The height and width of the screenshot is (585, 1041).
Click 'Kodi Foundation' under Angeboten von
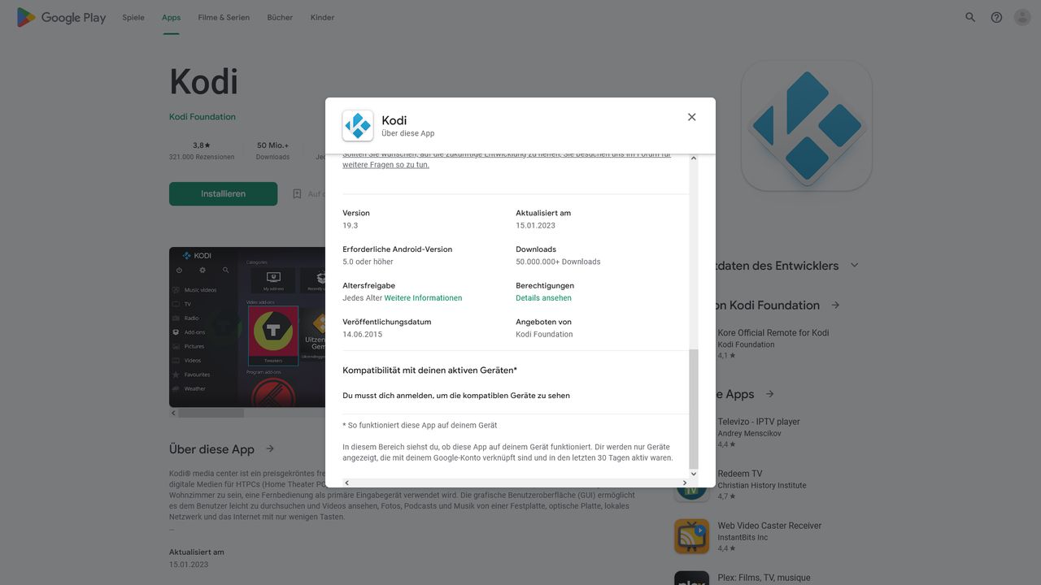[544, 335]
